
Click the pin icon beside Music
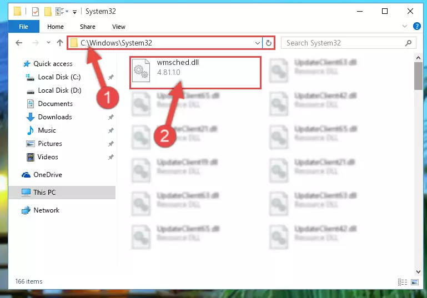click(110, 130)
